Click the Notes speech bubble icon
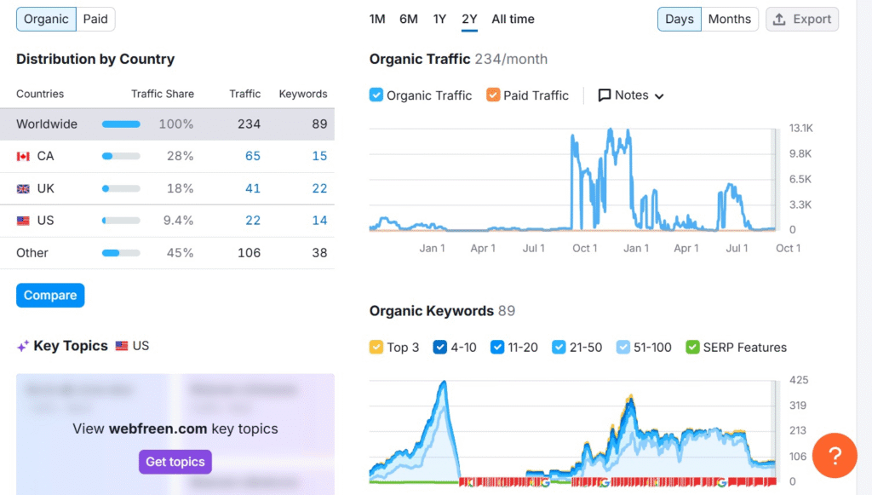872x495 pixels. (x=605, y=95)
